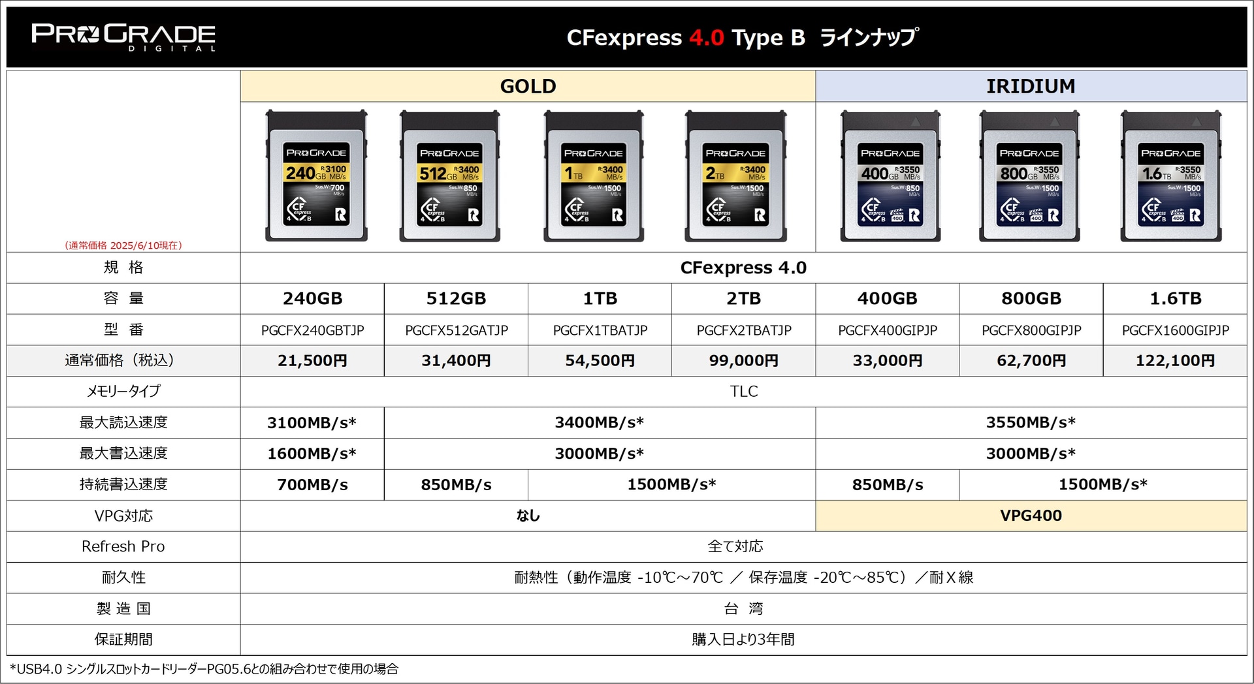
Task: Click the '1600MB/s*' write speed cell
Action: 312,454
